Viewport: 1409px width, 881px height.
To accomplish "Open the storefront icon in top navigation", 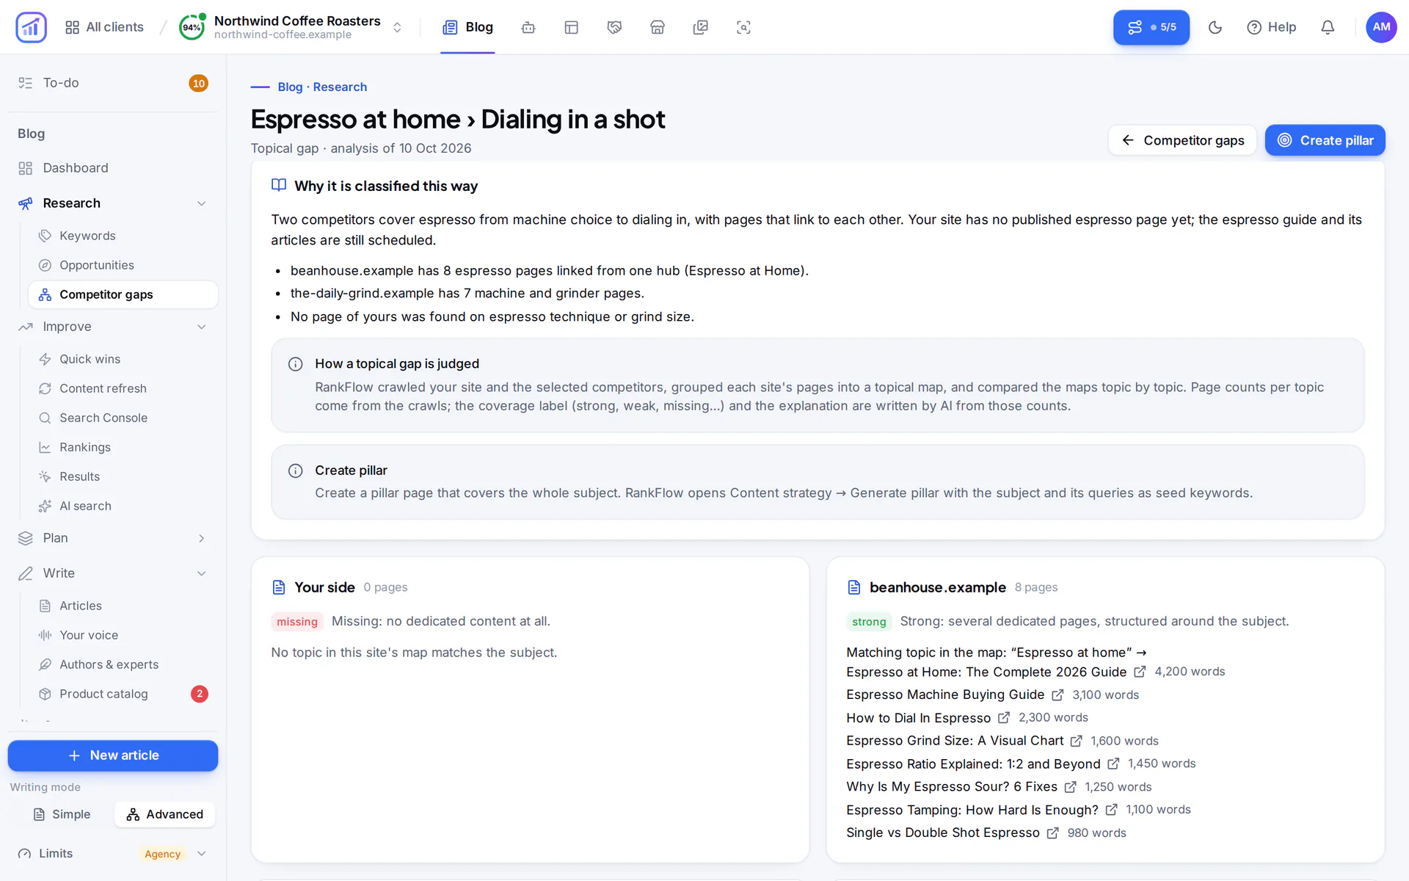I will pos(658,27).
